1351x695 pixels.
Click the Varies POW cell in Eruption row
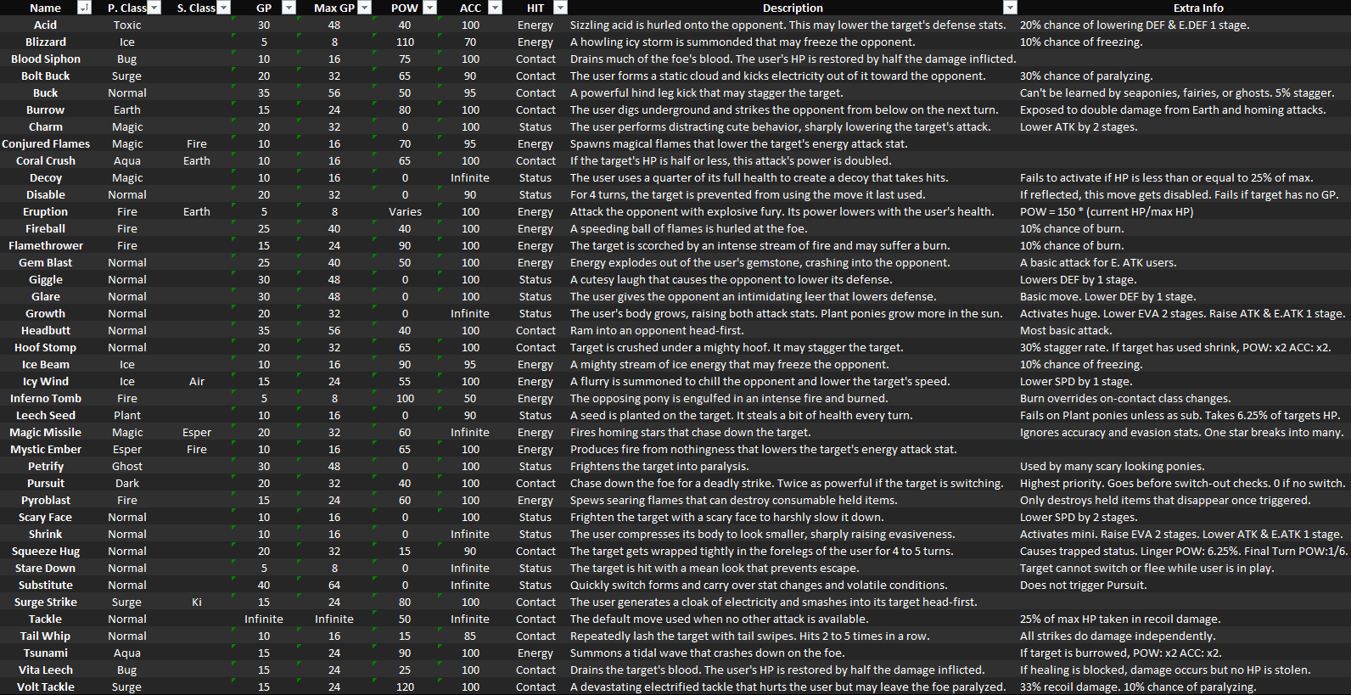(x=405, y=211)
